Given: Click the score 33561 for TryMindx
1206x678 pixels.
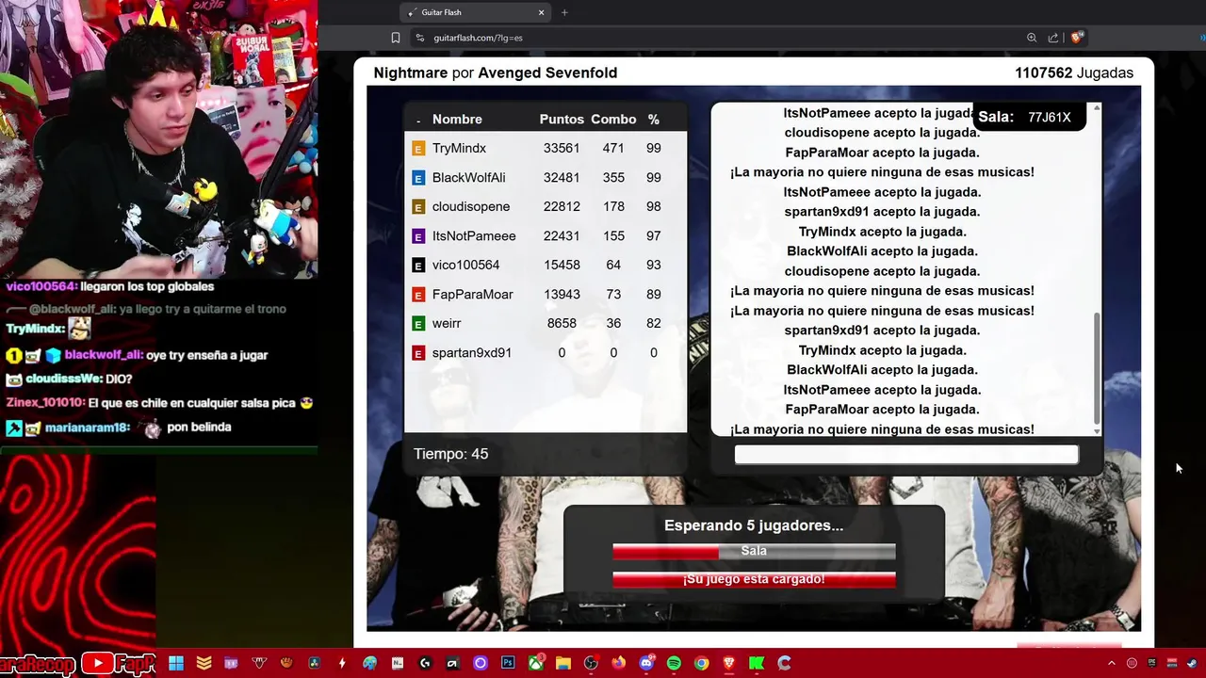Looking at the screenshot, I should (x=562, y=149).
